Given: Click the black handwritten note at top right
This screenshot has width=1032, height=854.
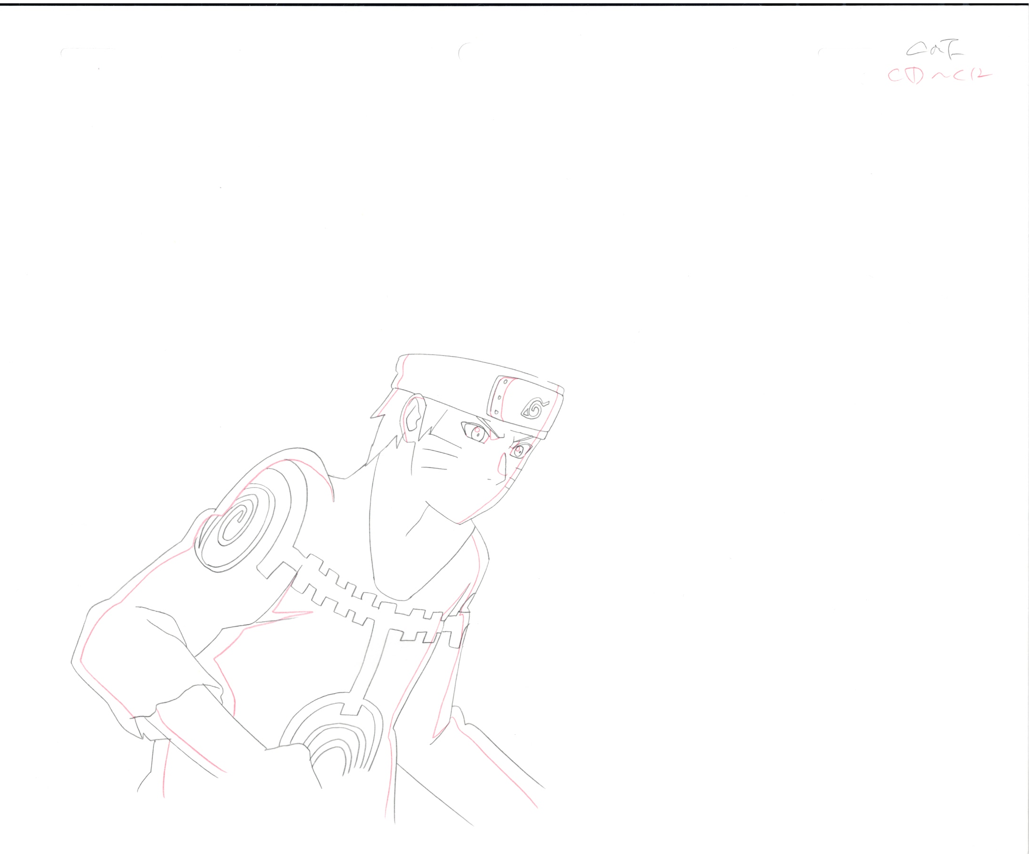Looking at the screenshot, I should point(935,49).
